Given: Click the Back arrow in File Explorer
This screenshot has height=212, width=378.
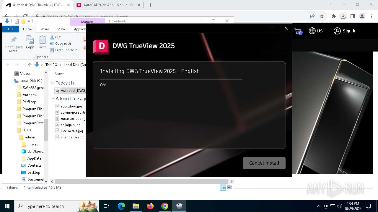Looking at the screenshot, I should tap(8, 65).
